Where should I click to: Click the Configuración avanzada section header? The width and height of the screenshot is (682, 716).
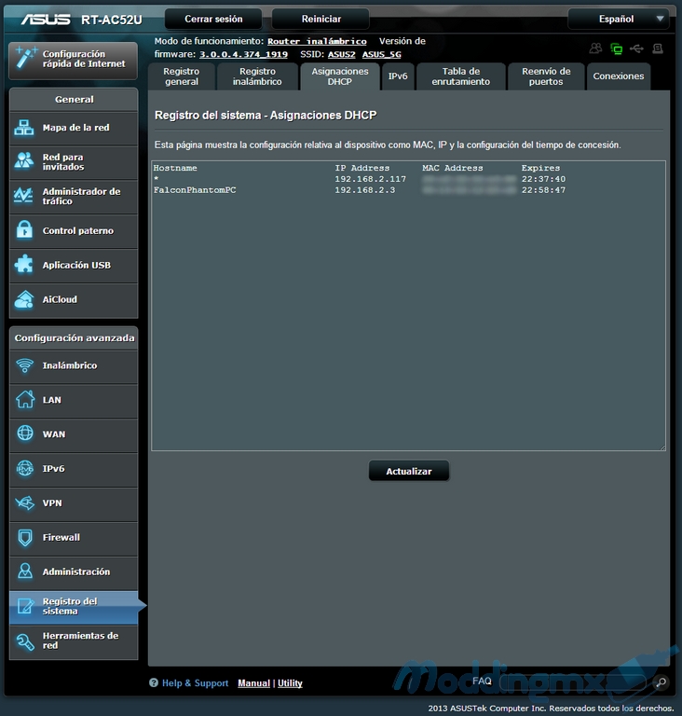pyautogui.click(x=74, y=337)
